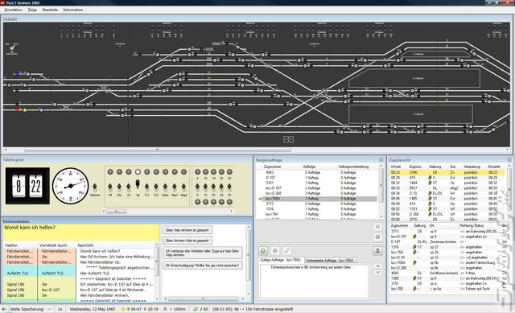Viewport: 515px width, 313px height.
Task: Click the windmill icon on the track diagram
Action: click(x=13, y=48)
